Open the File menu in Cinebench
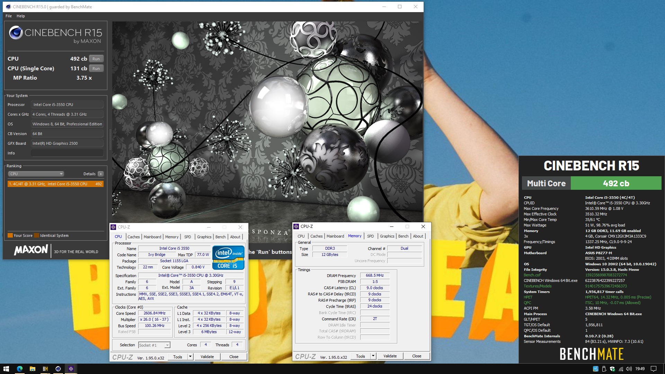665x374 pixels. coord(9,16)
